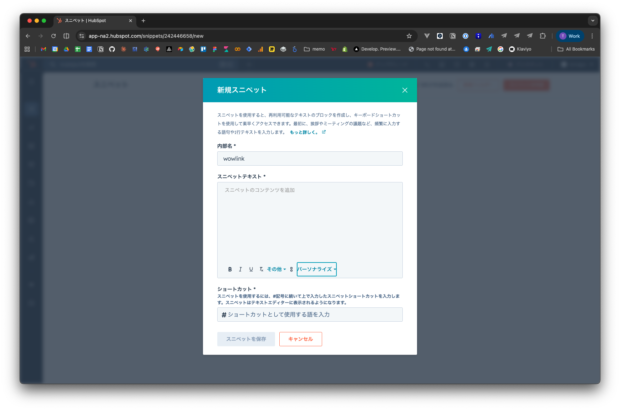
Task: Open the Notion extension in toolbar
Action: 453,36
